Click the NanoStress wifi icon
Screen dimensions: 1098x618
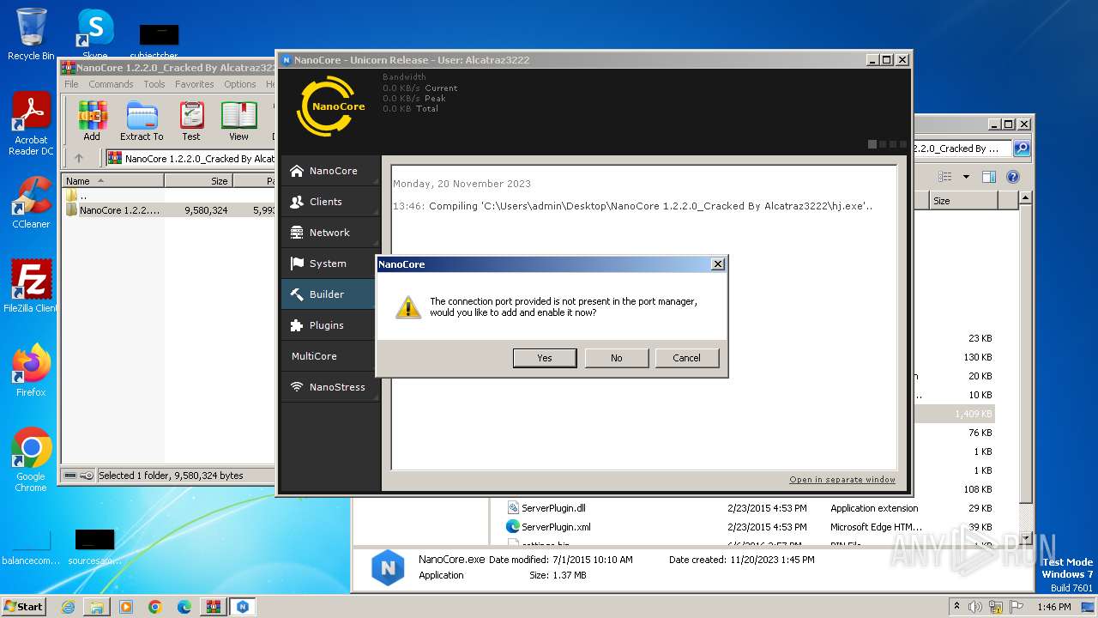tap(297, 387)
